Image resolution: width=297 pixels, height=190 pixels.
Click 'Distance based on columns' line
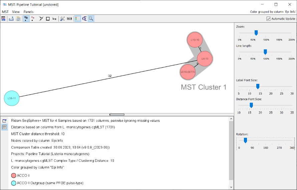[x=63, y=127]
